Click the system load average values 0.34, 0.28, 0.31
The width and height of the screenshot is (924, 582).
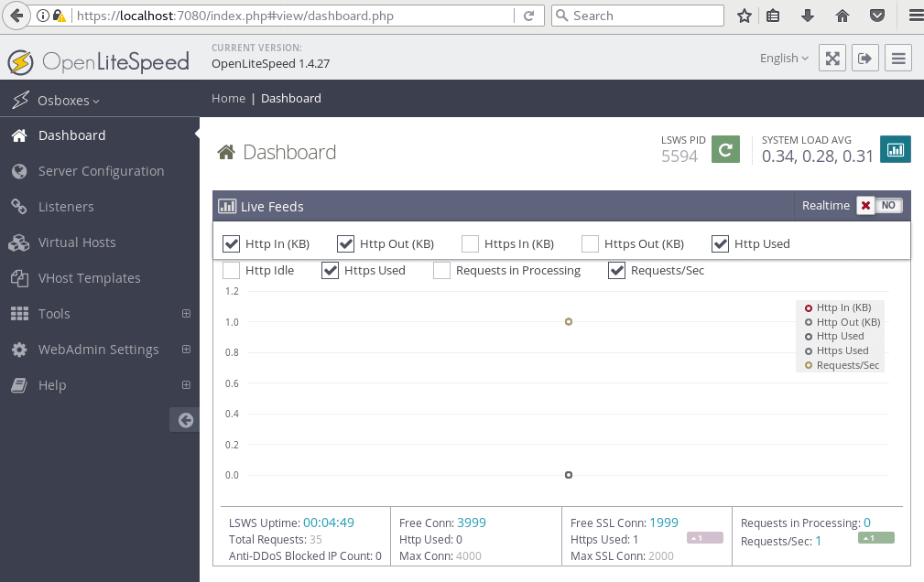818,156
